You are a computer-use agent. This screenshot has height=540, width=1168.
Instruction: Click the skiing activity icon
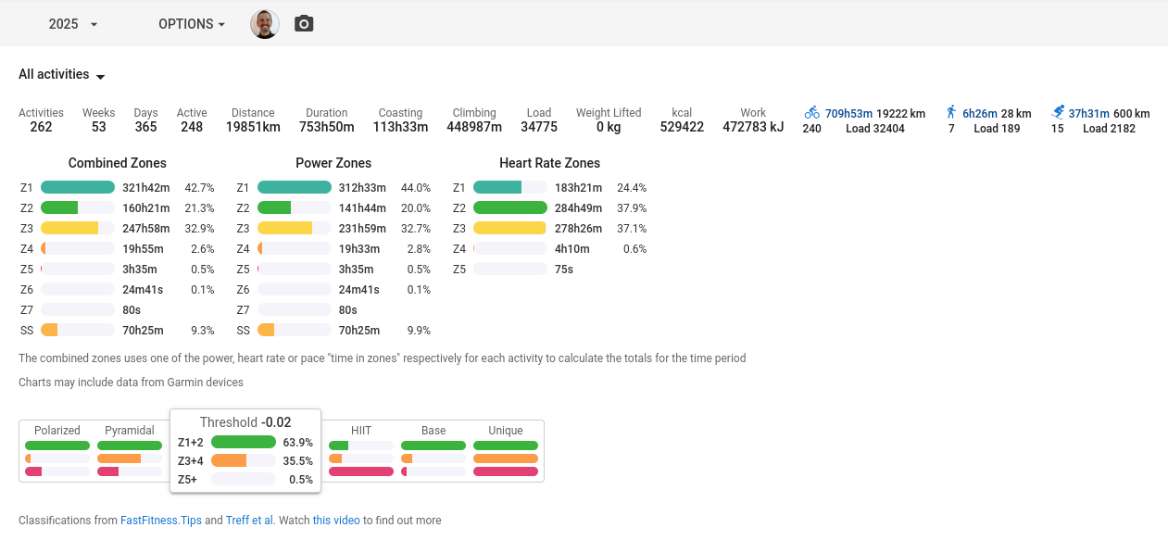[1058, 113]
